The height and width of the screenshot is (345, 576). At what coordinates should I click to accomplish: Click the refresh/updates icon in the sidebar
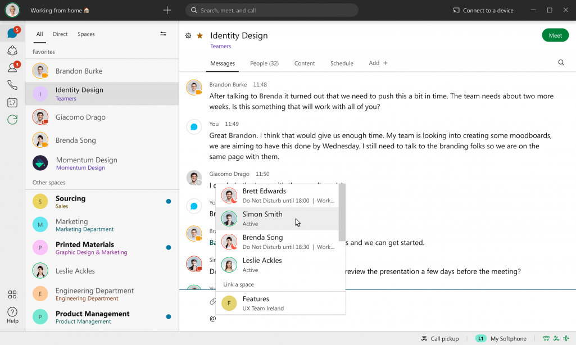point(12,119)
